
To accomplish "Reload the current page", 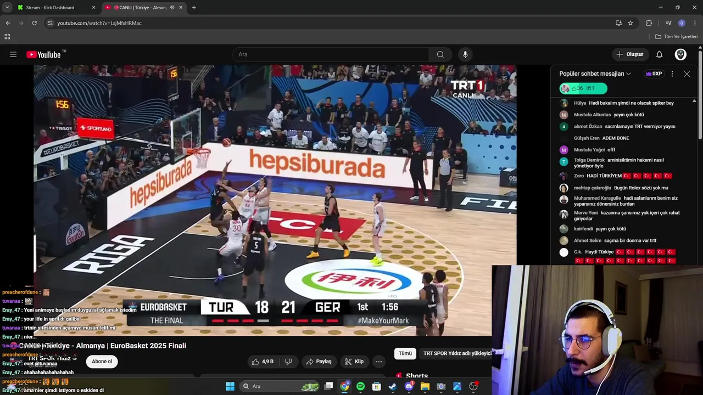I will coord(34,23).
